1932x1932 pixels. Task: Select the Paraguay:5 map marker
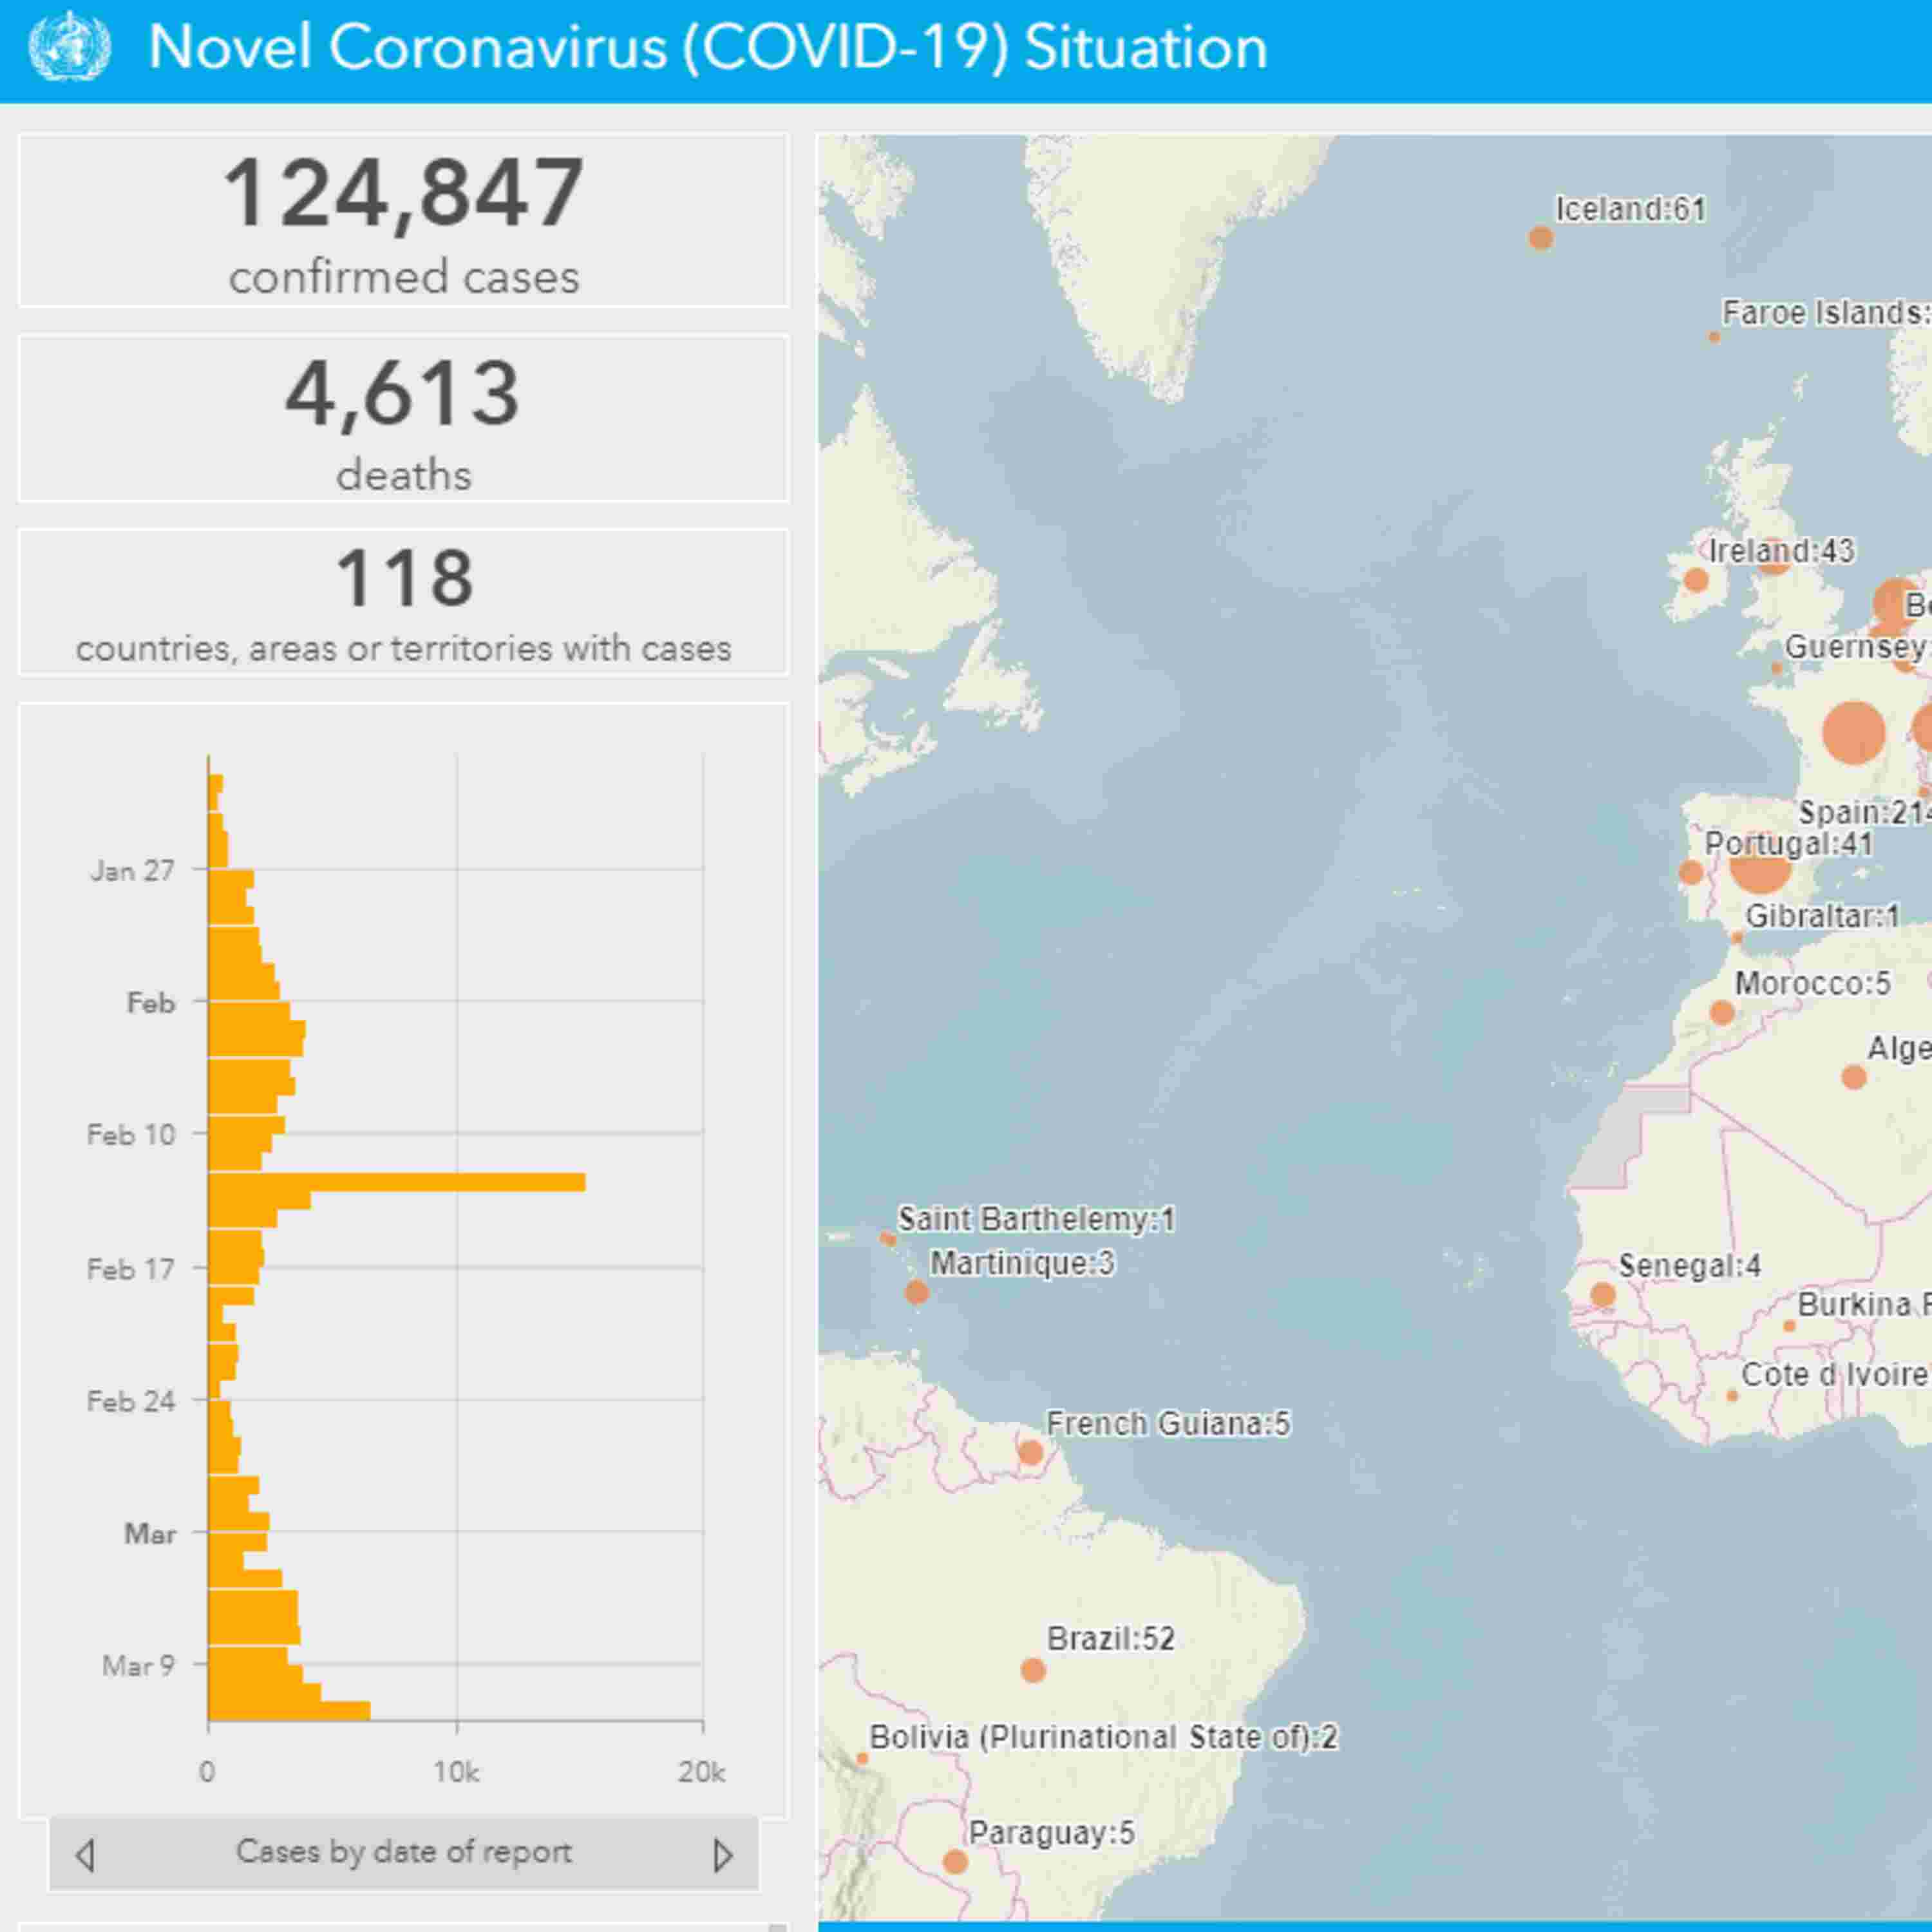pos(955,1862)
